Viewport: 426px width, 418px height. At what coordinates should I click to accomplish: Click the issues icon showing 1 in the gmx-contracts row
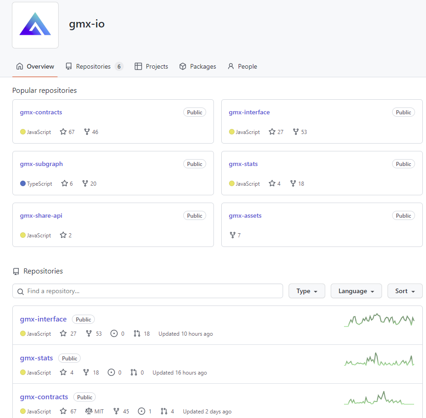click(142, 411)
